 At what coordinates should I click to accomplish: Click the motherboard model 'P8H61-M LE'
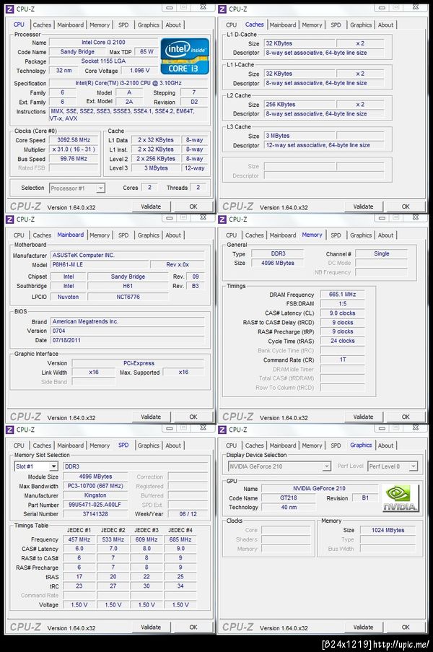[100, 265]
